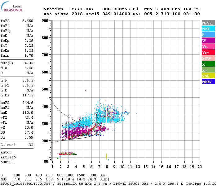Click the hmF2 value 244.6

tap(28, 103)
